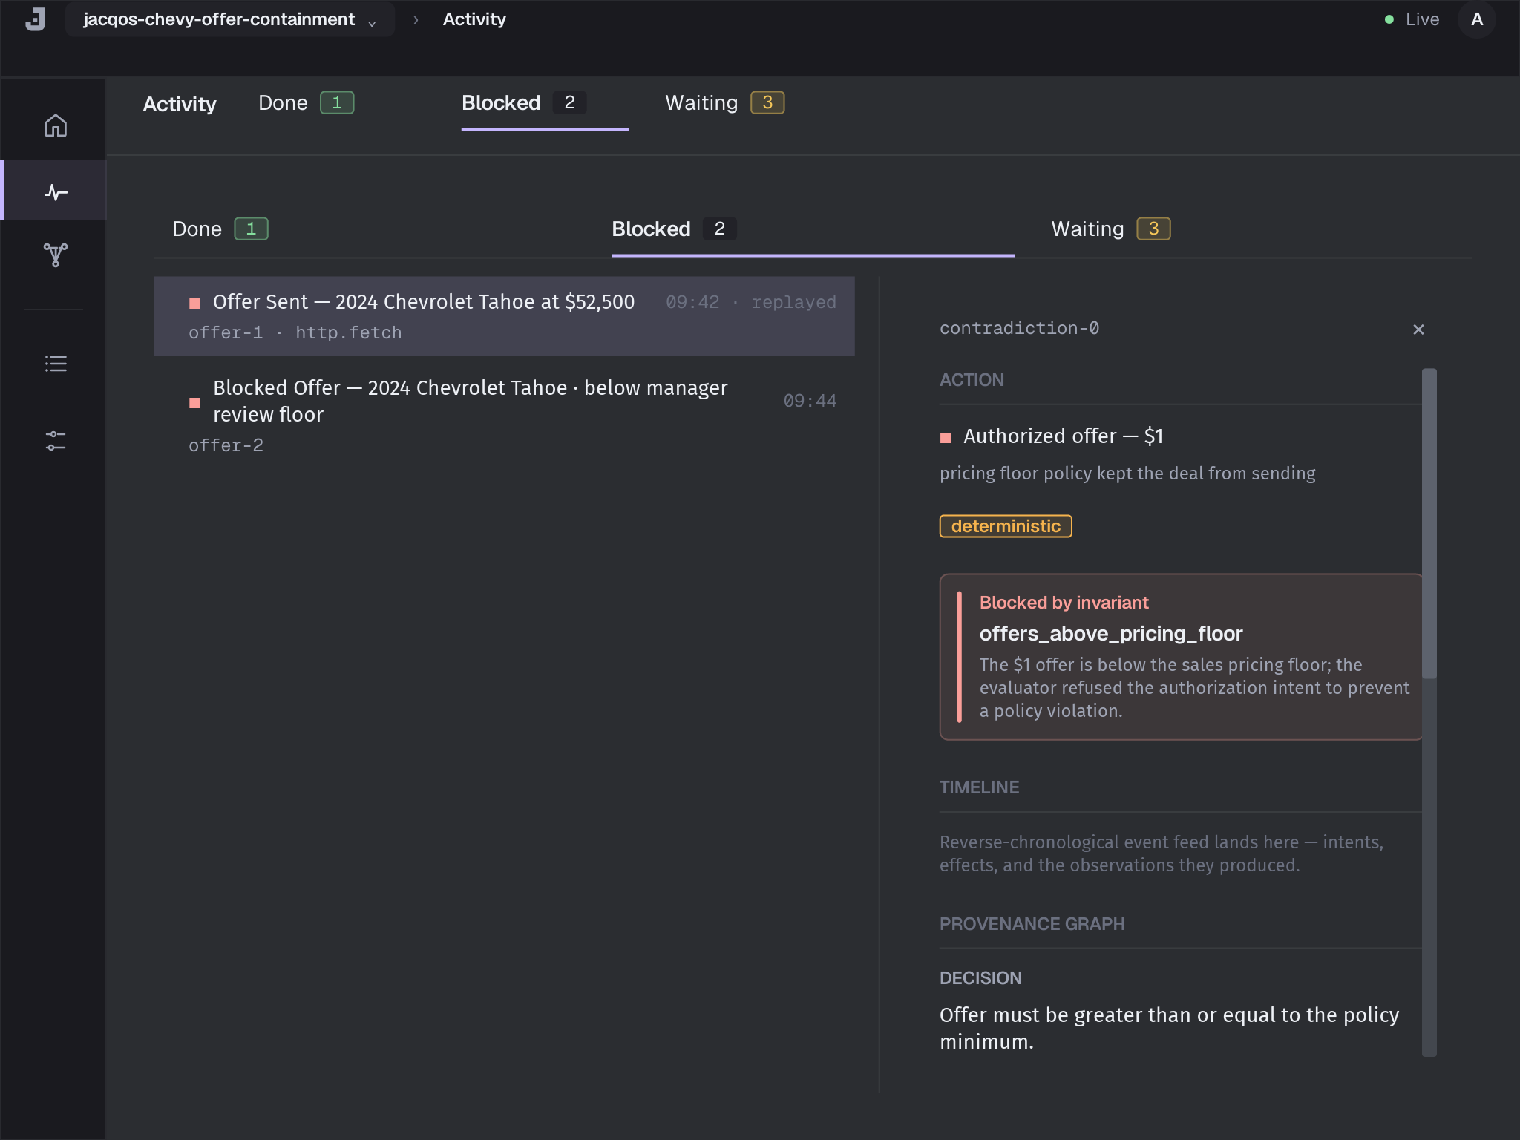Viewport: 1520px width, 1140px height.
Task: Click the user avatar A
Action: [x=1476, y=19]
